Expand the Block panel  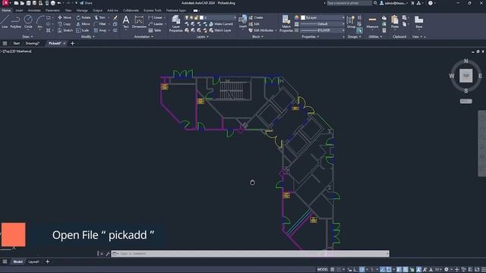[x=257, y=37]
